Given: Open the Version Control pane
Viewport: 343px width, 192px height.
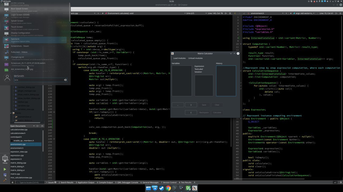Looking at the screenshot, I should click(168, 182).
